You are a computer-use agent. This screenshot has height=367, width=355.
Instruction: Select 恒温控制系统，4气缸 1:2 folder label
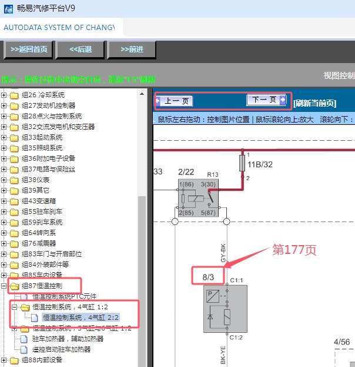pyautogui.click(x=70, y=307)
